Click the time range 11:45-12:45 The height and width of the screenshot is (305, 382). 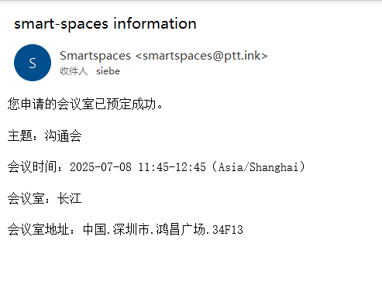coord(172,167)
